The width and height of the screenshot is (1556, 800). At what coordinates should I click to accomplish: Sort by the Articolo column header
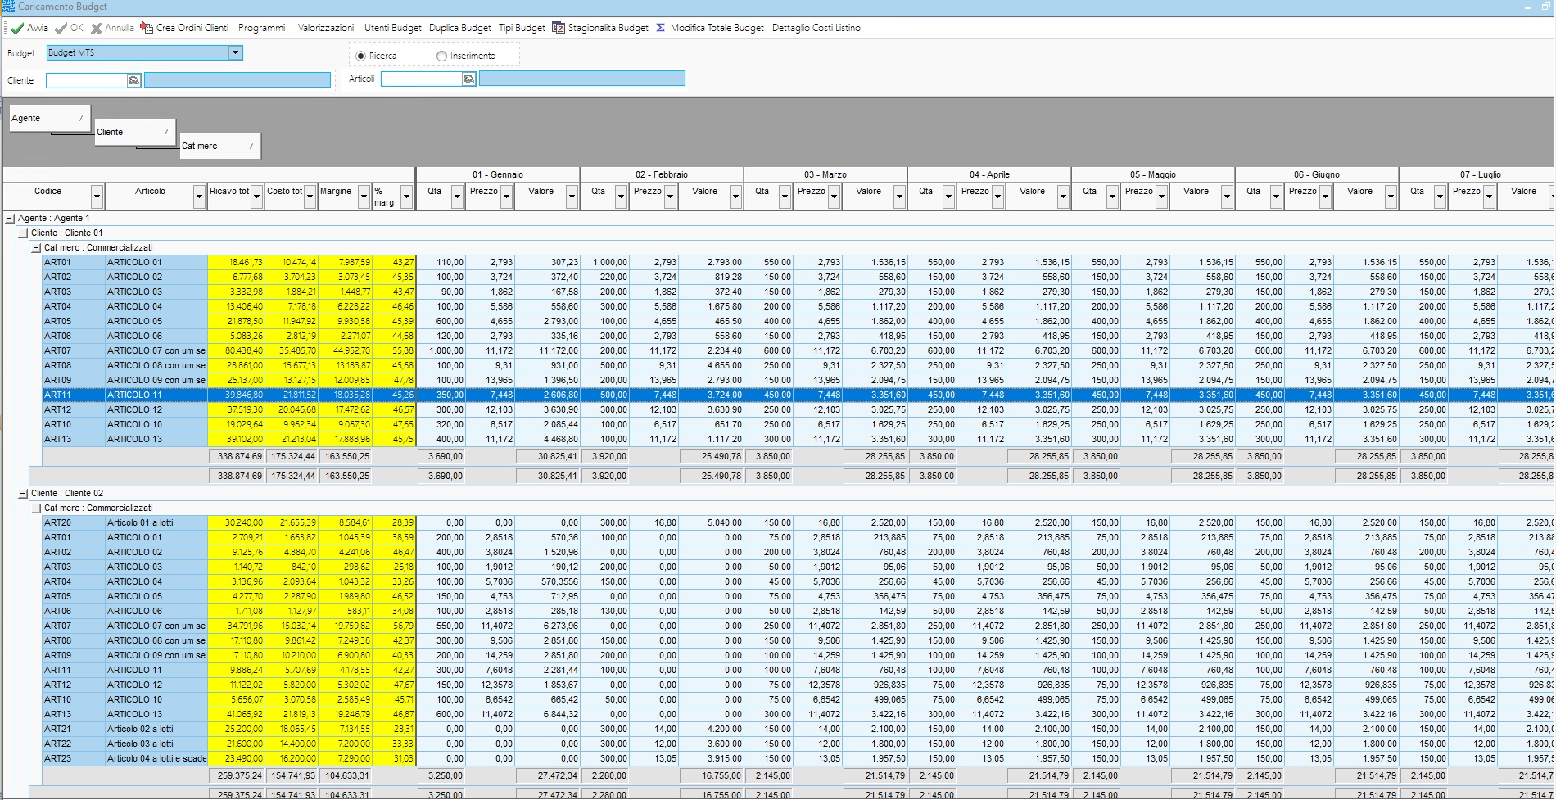click(150, 192)
